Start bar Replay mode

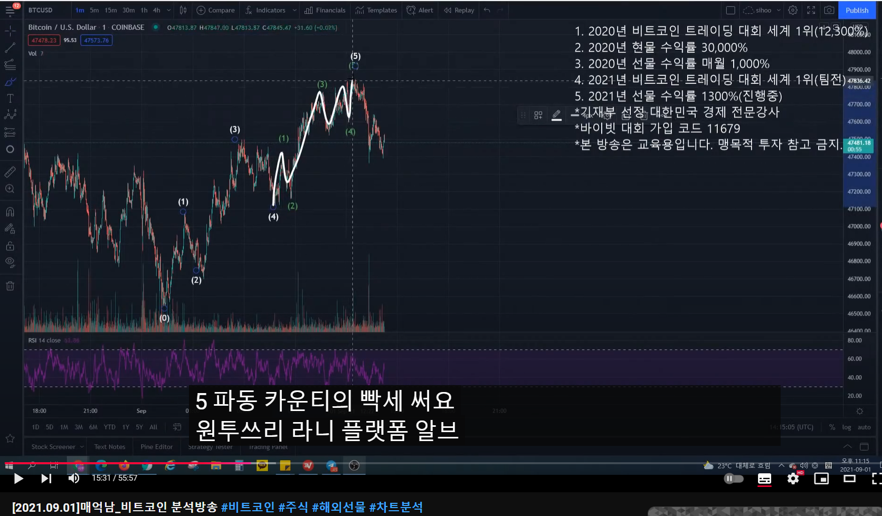point(459,10)
